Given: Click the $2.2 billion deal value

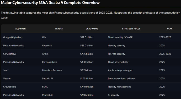Looking at the screenshot, I should click(86, 70).
